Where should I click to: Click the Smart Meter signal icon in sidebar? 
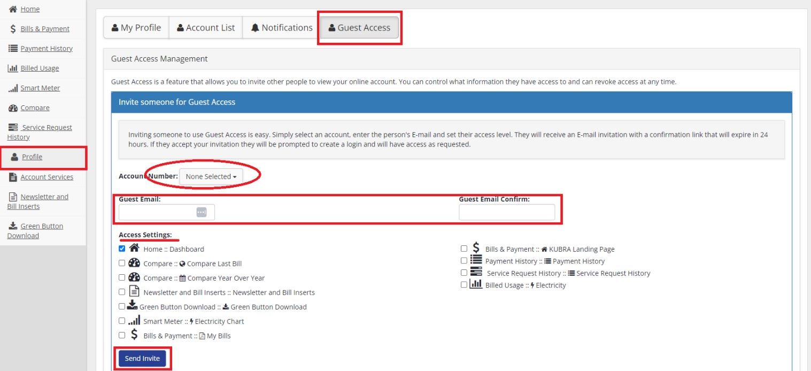click(11, 88)
